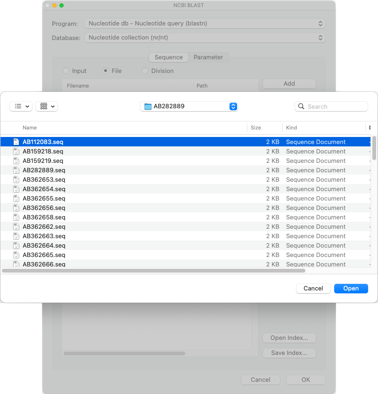The image size is (378, 394).
Task: Select file name AB362656.seq
Action: pyautogui.click(x=44, y=208)
